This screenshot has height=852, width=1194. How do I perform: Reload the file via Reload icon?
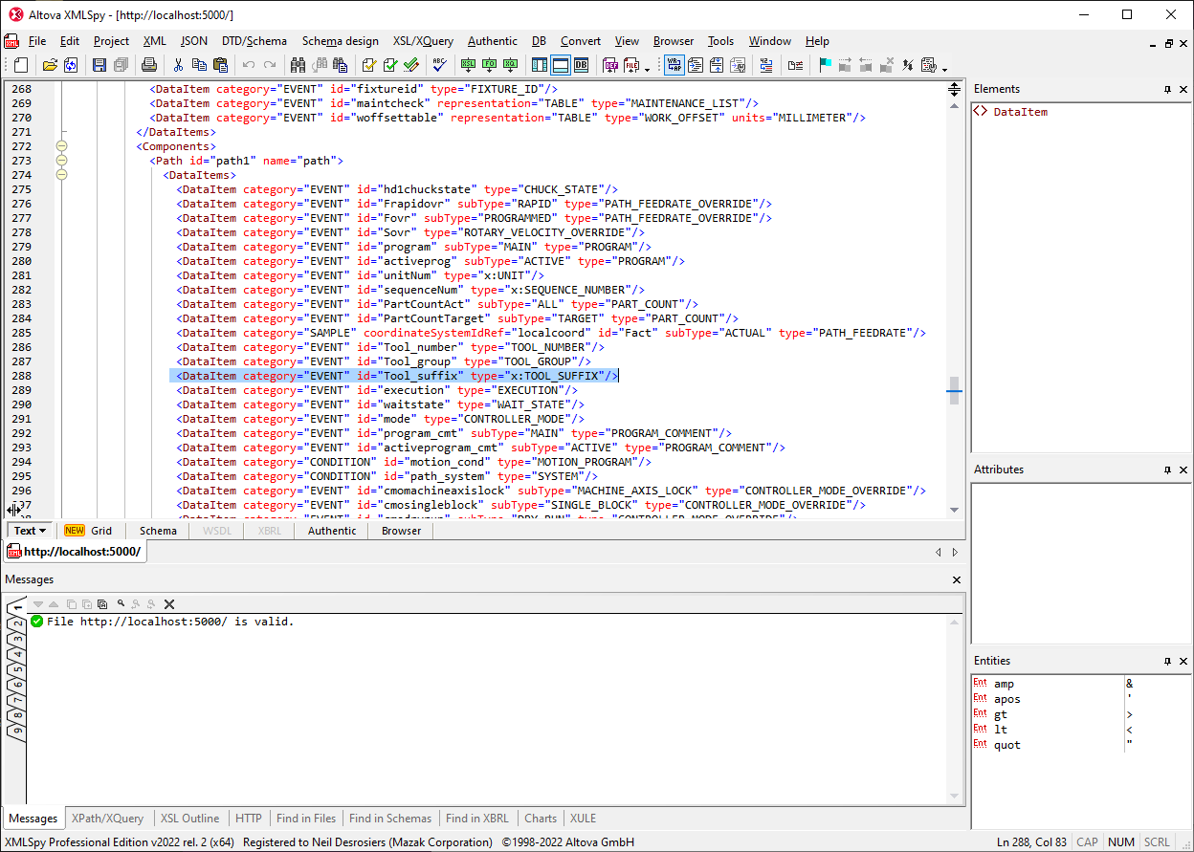[70, 65]
